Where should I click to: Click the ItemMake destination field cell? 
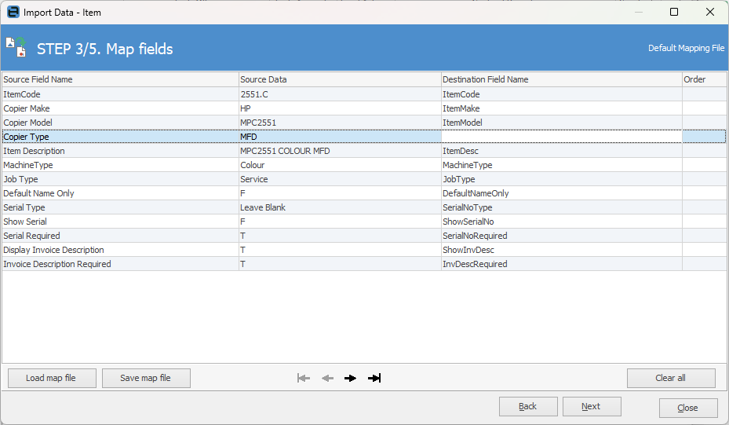point(562,108)
